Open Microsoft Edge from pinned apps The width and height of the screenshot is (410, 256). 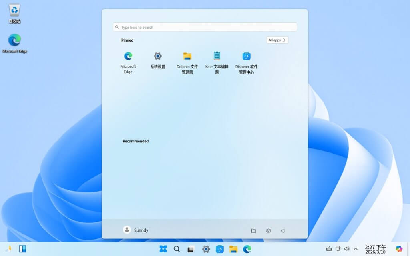pyautogui.click(x=128, y=62)
